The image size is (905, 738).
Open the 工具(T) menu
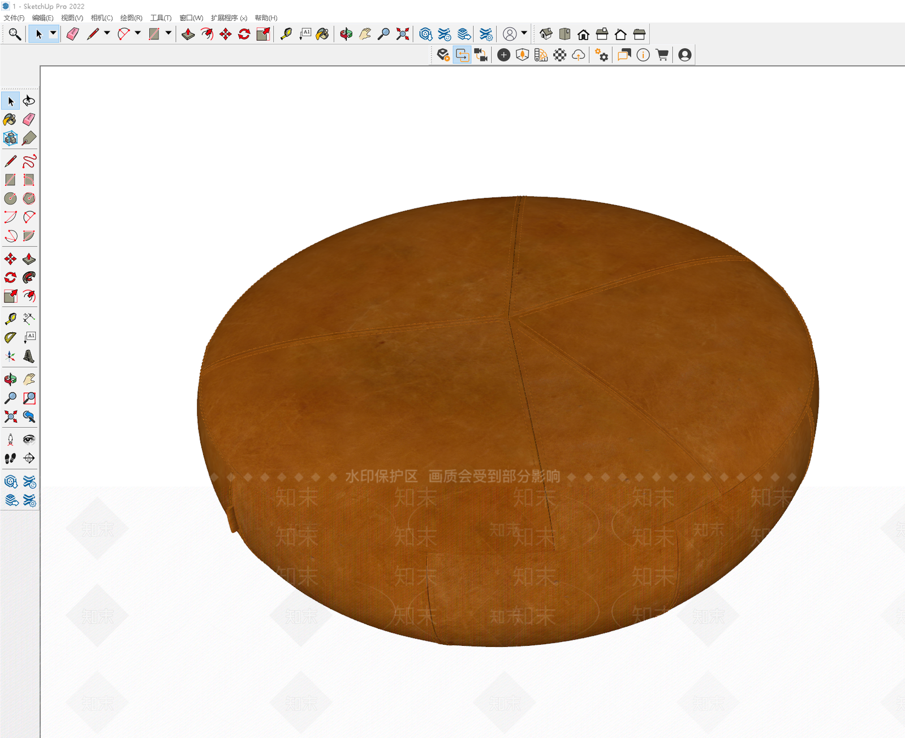[x=161, y=18]
